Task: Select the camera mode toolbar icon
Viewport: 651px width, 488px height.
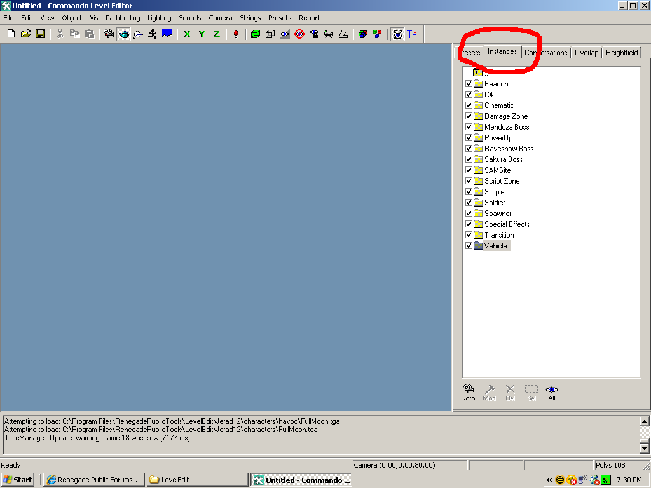Action: coord(109,34)
